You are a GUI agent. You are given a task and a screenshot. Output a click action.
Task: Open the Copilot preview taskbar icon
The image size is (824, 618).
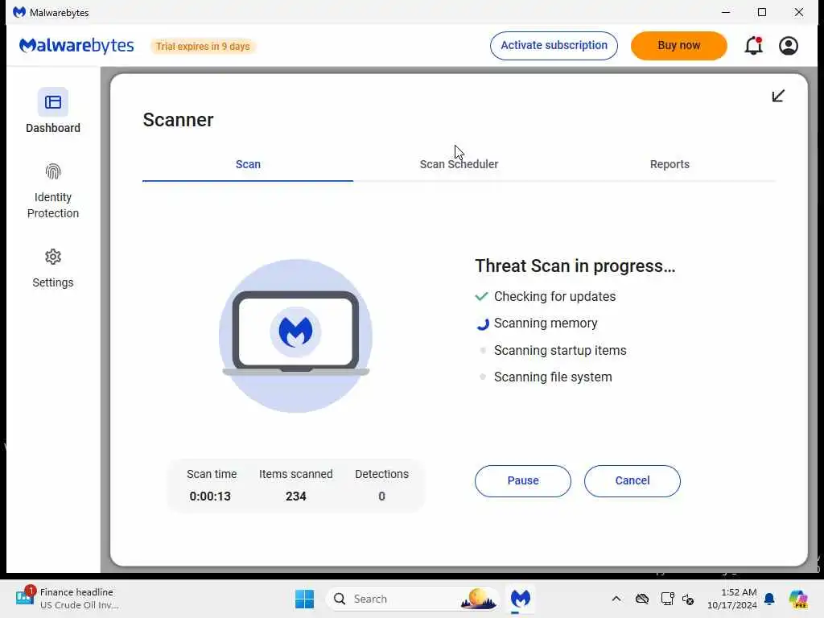(798, 599)
